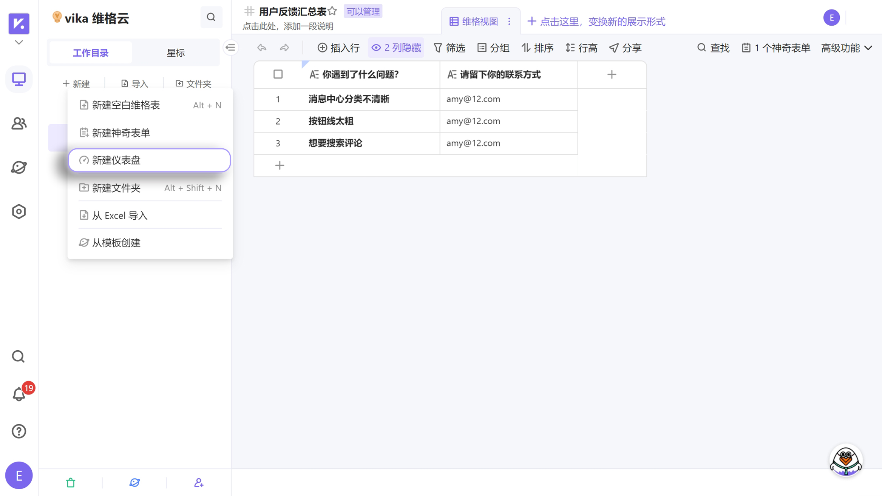
Task: Open the 查找 search icon
Action: [x=713, y=48]
